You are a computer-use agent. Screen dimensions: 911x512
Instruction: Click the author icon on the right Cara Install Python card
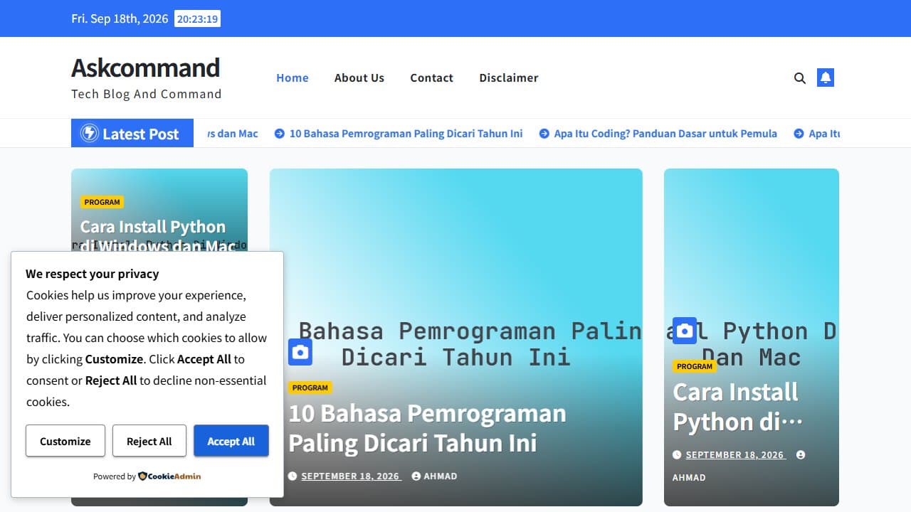click(x=801, y=455)
